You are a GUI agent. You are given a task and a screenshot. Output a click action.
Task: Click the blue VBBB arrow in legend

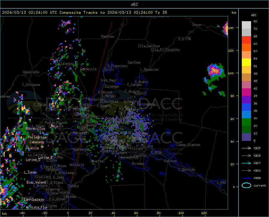point(246,178)
